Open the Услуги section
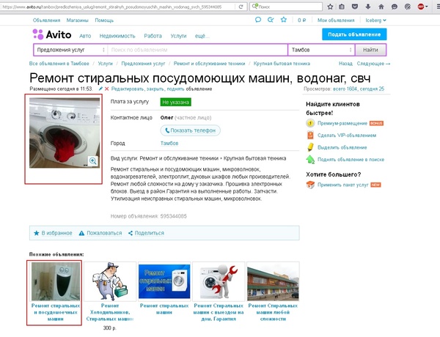This screenshot has width=440, height=337. point(178,36)
